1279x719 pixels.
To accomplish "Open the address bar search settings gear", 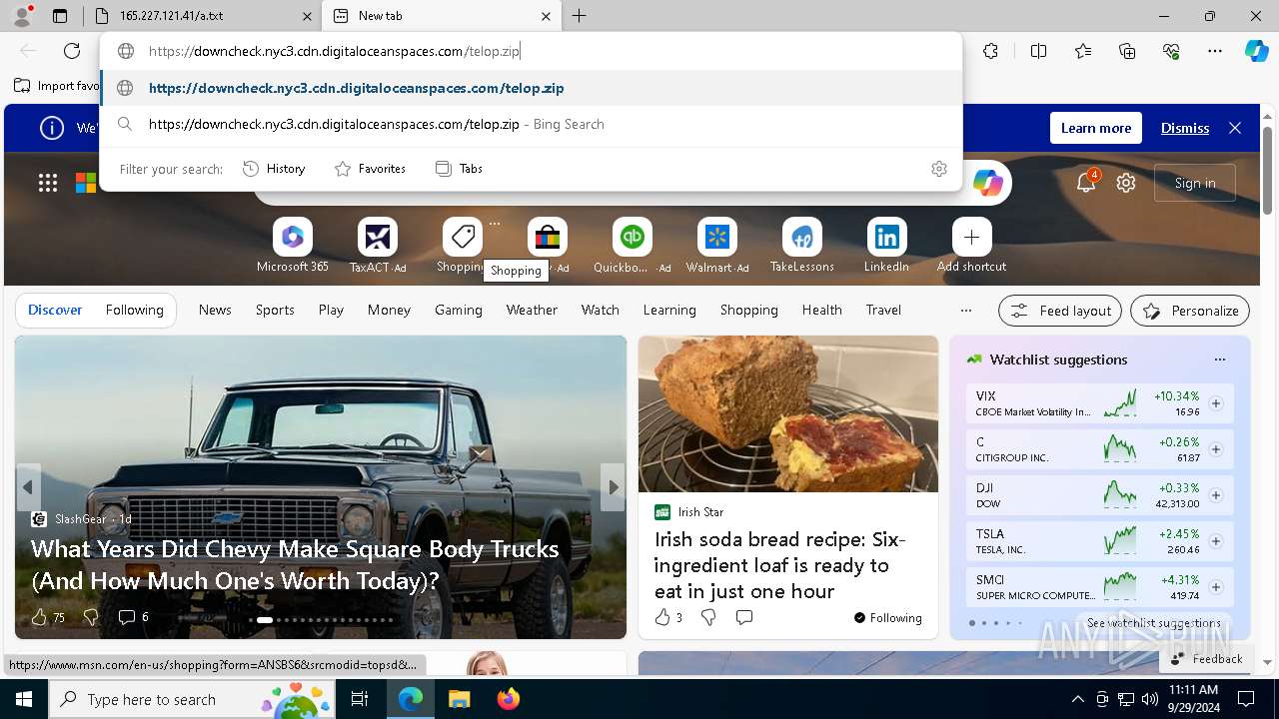I will tap(938, 169).
